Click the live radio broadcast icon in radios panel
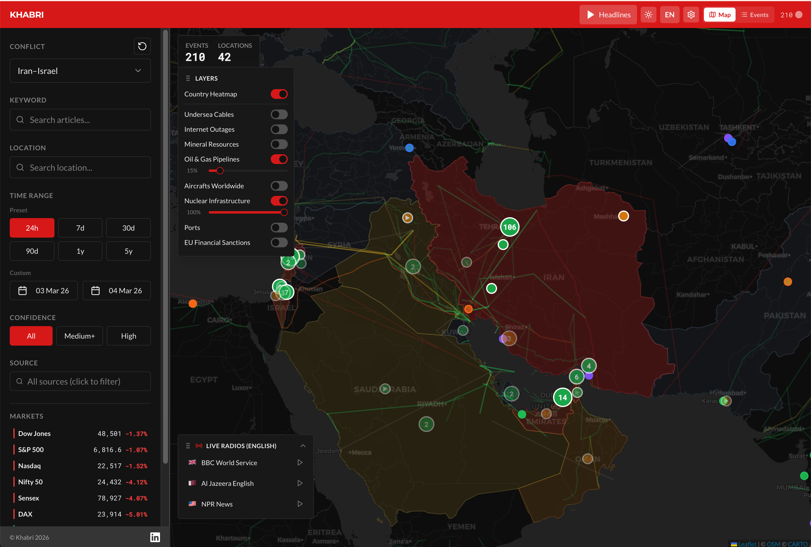The height and width of the screenshot is (547, 811). (199, 445)
